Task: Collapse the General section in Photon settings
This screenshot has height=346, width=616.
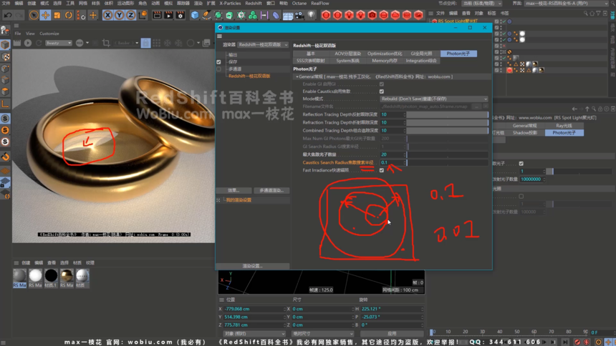Action: (x=297, y=77)
